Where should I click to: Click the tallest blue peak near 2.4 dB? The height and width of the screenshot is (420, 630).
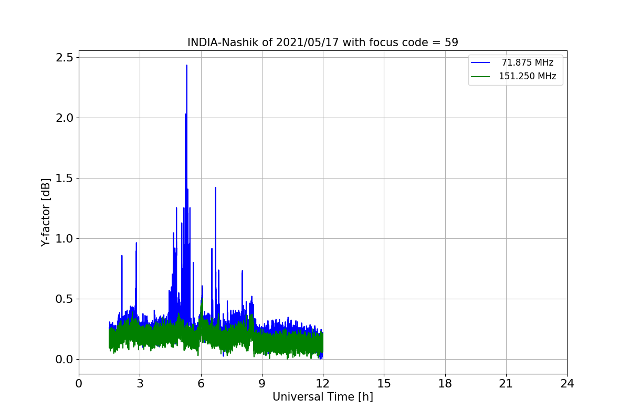pos(186,66)
